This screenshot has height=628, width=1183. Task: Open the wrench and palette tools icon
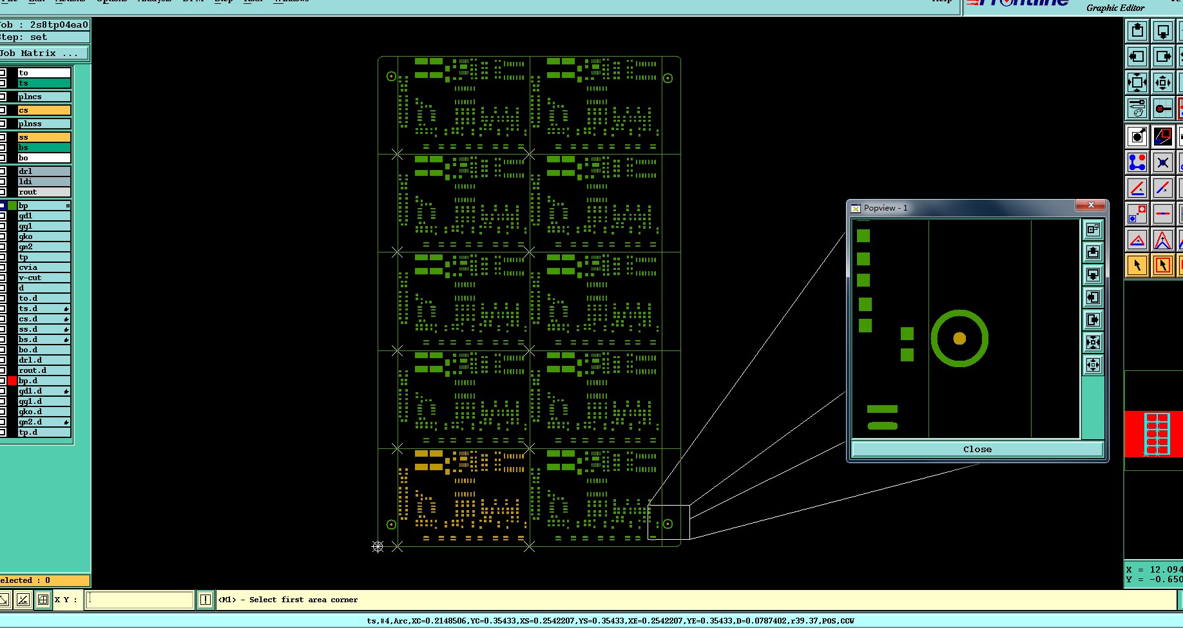pyautogui.click(x=1137, y=108)
